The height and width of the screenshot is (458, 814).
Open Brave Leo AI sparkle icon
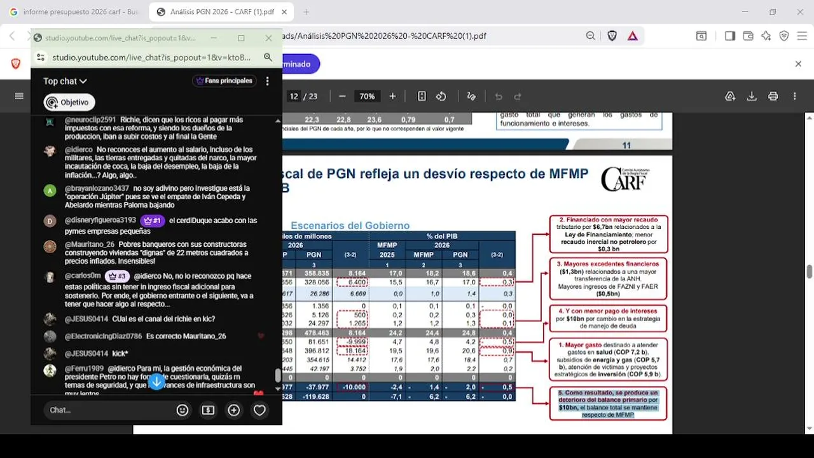pos(766,36)
